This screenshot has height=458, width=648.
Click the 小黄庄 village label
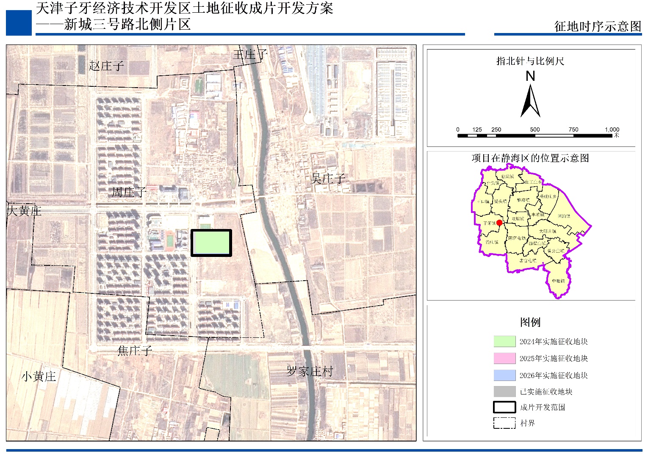39,376
